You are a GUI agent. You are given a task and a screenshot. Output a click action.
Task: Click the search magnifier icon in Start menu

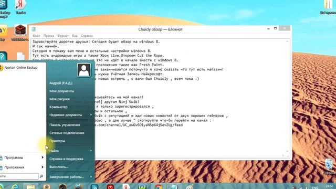pos(41,176)
